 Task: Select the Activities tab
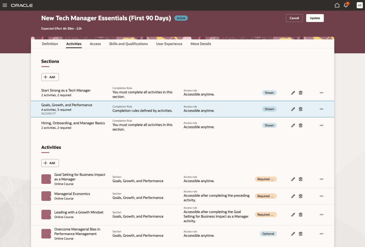point(74,44)
